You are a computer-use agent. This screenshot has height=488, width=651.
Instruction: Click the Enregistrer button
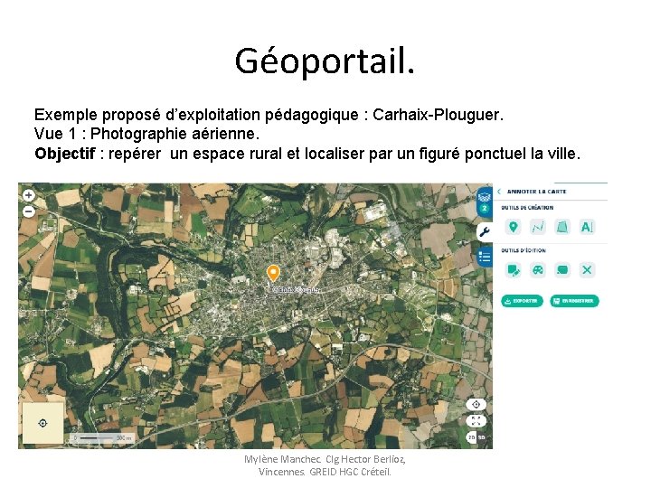[574, 301]
